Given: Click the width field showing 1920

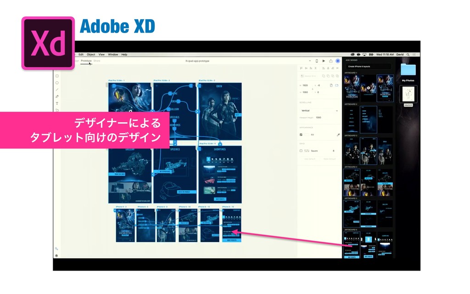Looking at the screenshot, I should (305, 85).
